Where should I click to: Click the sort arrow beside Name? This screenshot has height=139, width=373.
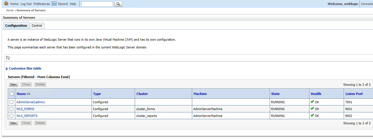click(29, 94)
